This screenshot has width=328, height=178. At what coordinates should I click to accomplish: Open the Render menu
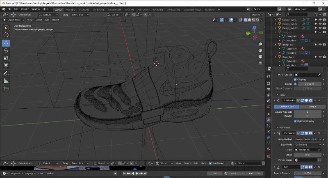[x=25, y=9]
